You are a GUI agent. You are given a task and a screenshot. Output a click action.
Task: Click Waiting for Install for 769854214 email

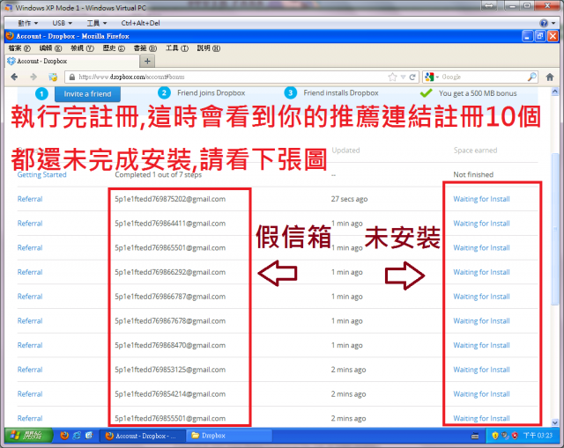481,394
